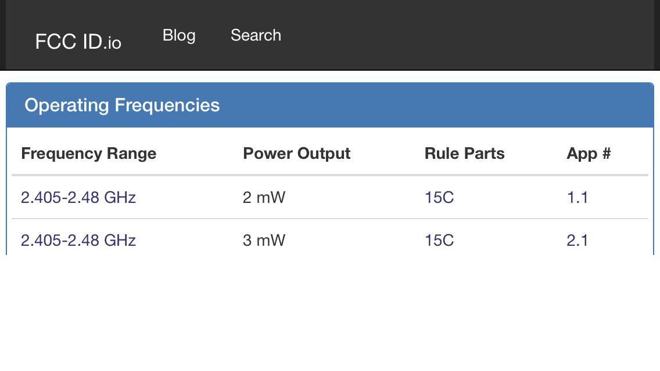Viewport: 660px width, 371px height.
Task: Click the 2 mW power output cell
Action: (264, 198)
